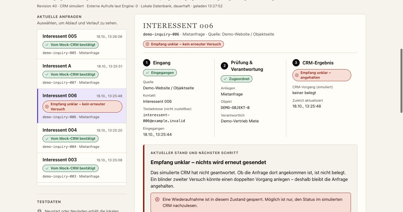The height and width of the screenshot is (212, 403).
Task: Click the step 2 circle beside Prüfung & Verantwortung
Action: (x=224, y=66)
